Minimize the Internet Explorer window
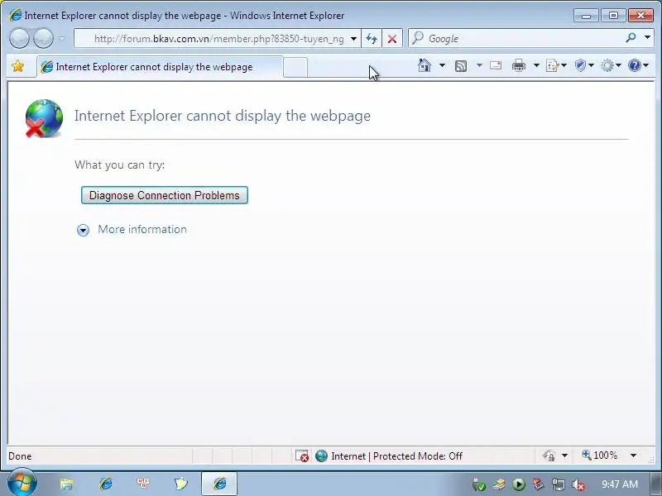Image resolution: width=662 pixels, height=496 pixels. [x=586, y=16]
